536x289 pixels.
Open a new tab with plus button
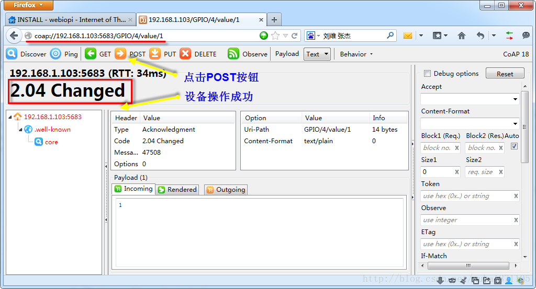(x=274, y=20)
